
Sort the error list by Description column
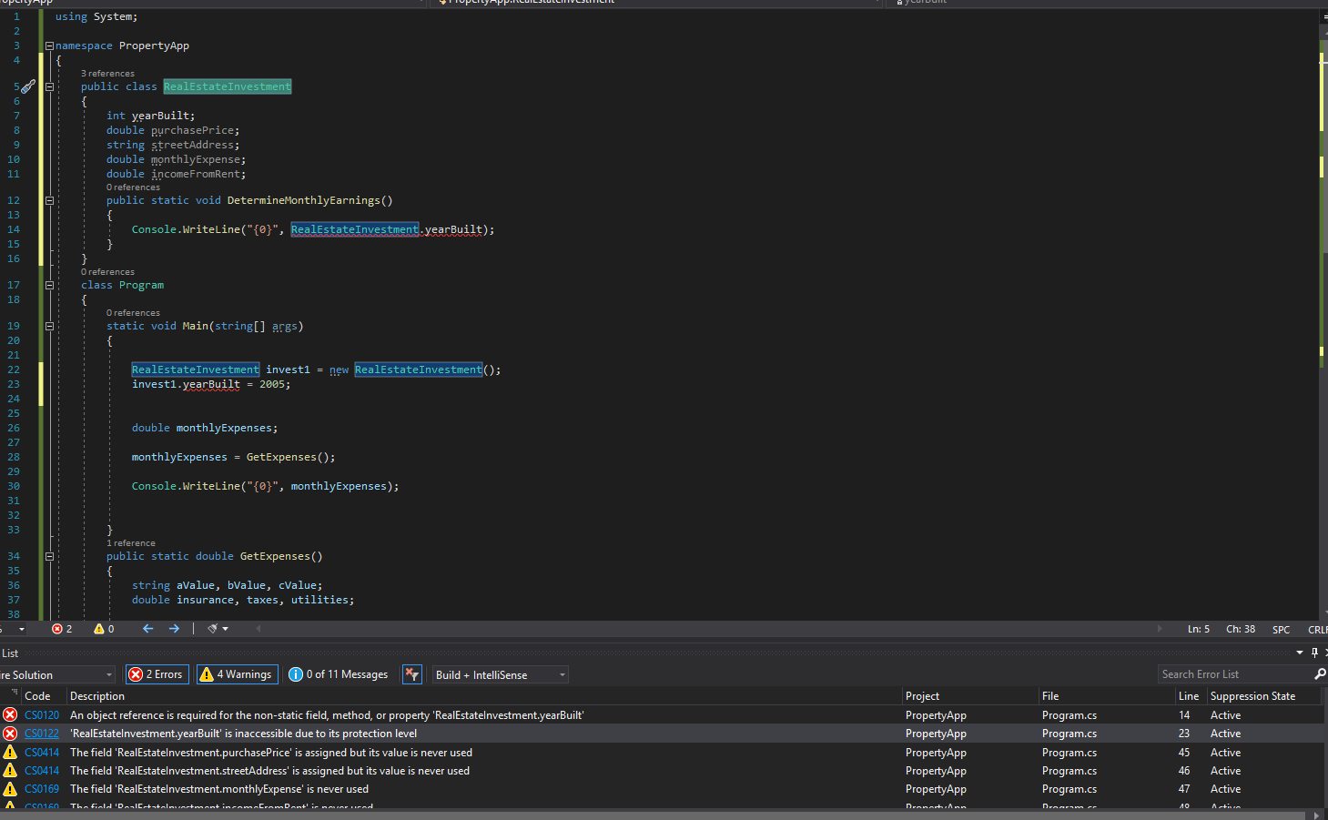[97, 696]
